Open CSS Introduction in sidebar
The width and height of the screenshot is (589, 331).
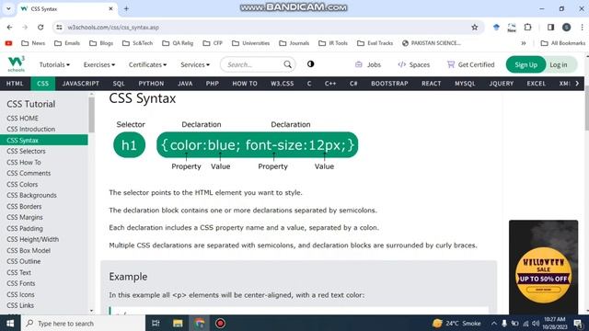(30, 129)
